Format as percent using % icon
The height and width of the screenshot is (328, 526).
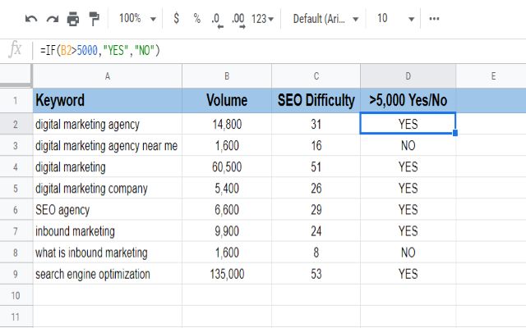click(x=196, y=18)
